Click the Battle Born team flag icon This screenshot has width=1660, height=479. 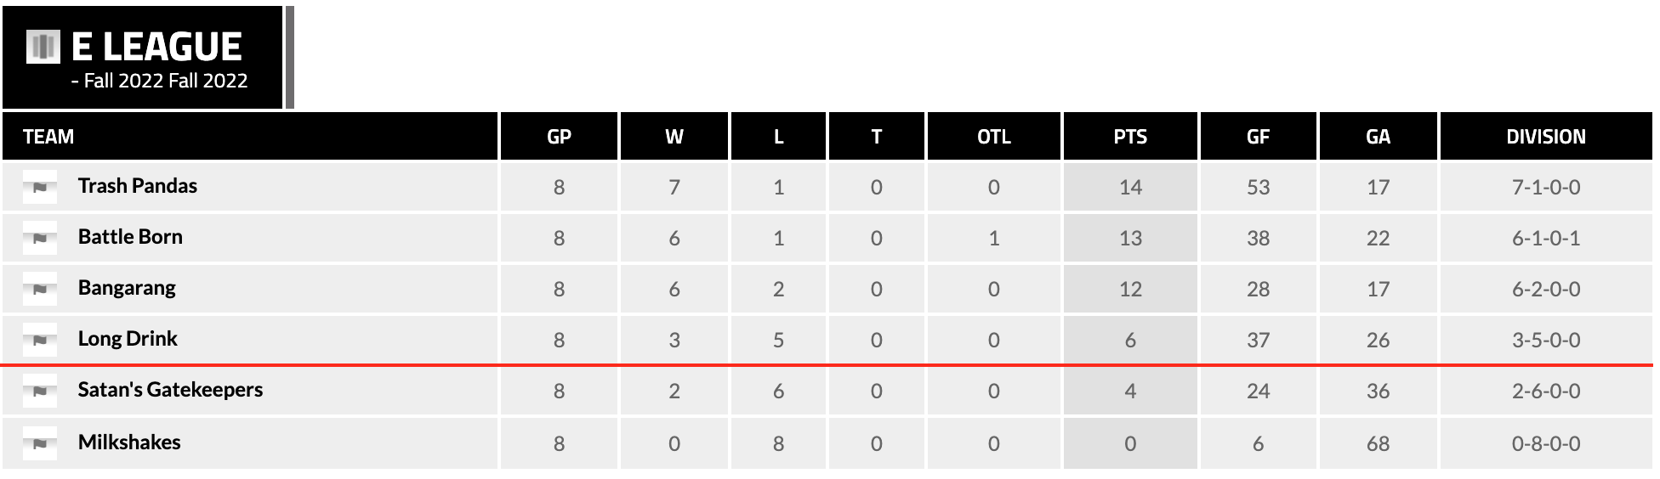point(40,238)
